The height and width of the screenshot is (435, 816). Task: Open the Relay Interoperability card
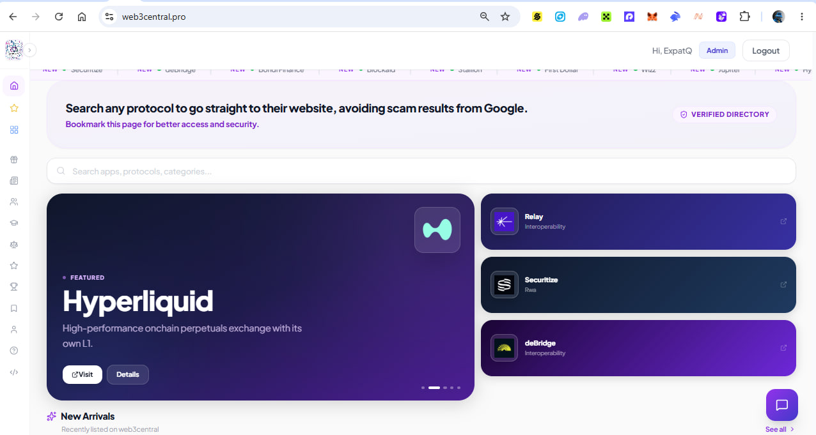tap(638, 222)
